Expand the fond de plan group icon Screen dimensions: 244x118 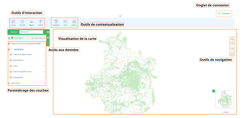(x=12, y=50)
